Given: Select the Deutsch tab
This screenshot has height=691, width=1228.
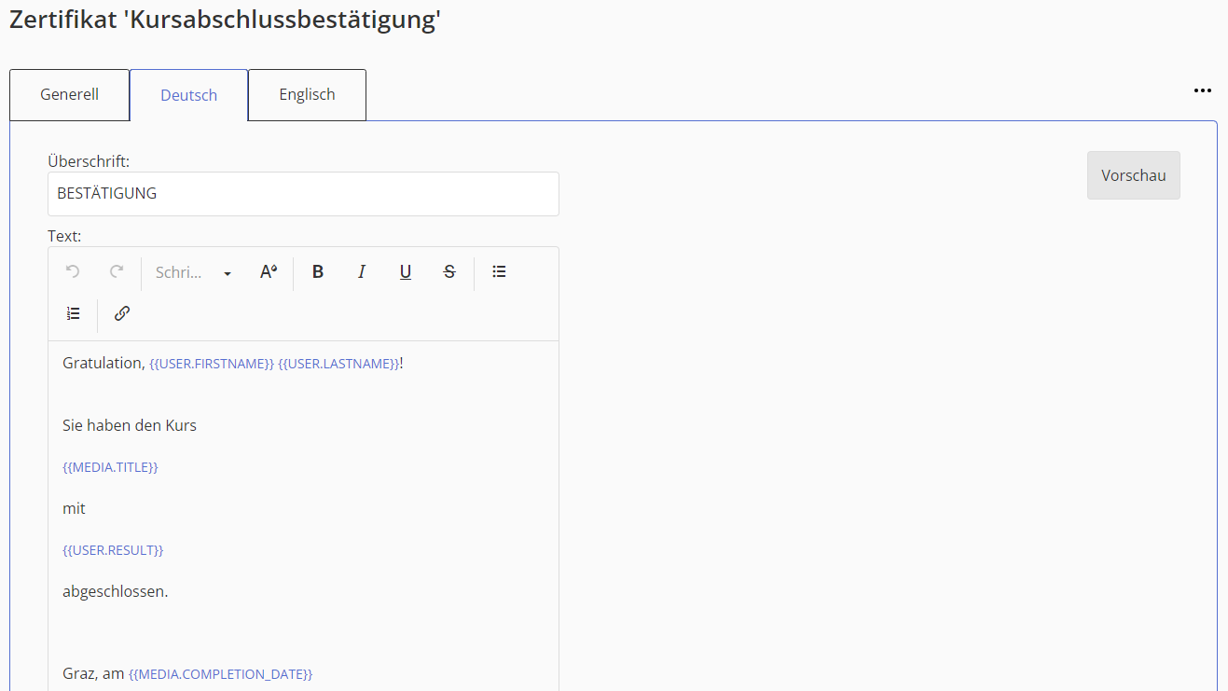Looking at the screenshot, I should click(x=188, y=95).
